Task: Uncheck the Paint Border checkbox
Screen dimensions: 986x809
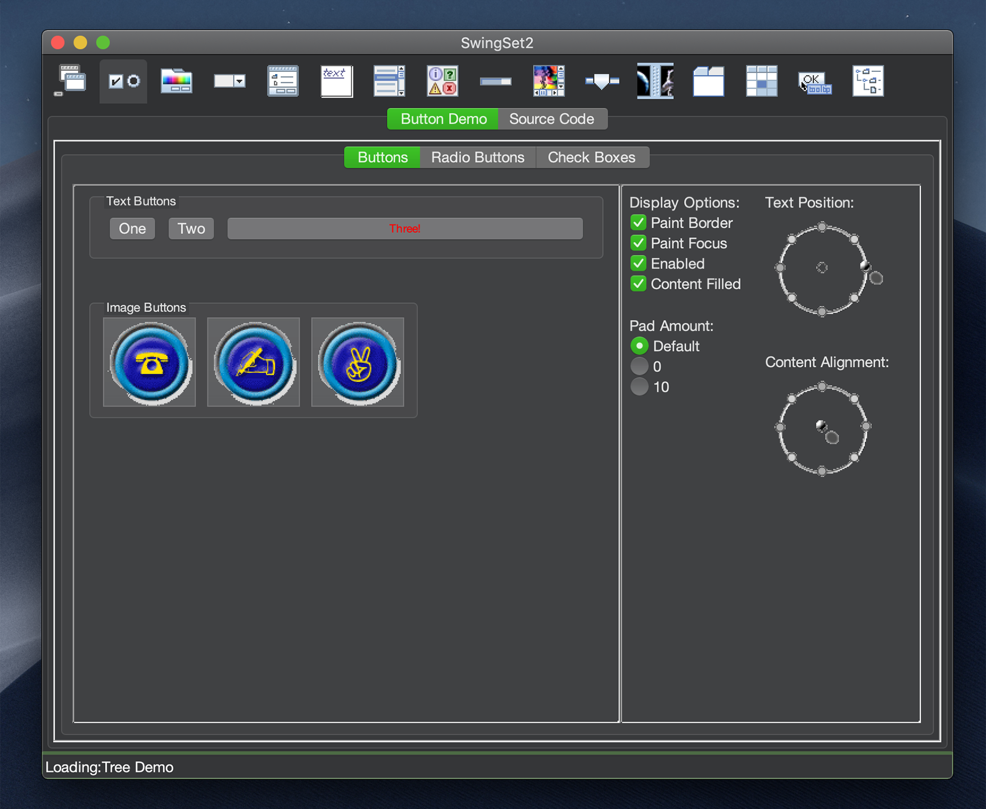Action: coord(639,223)
